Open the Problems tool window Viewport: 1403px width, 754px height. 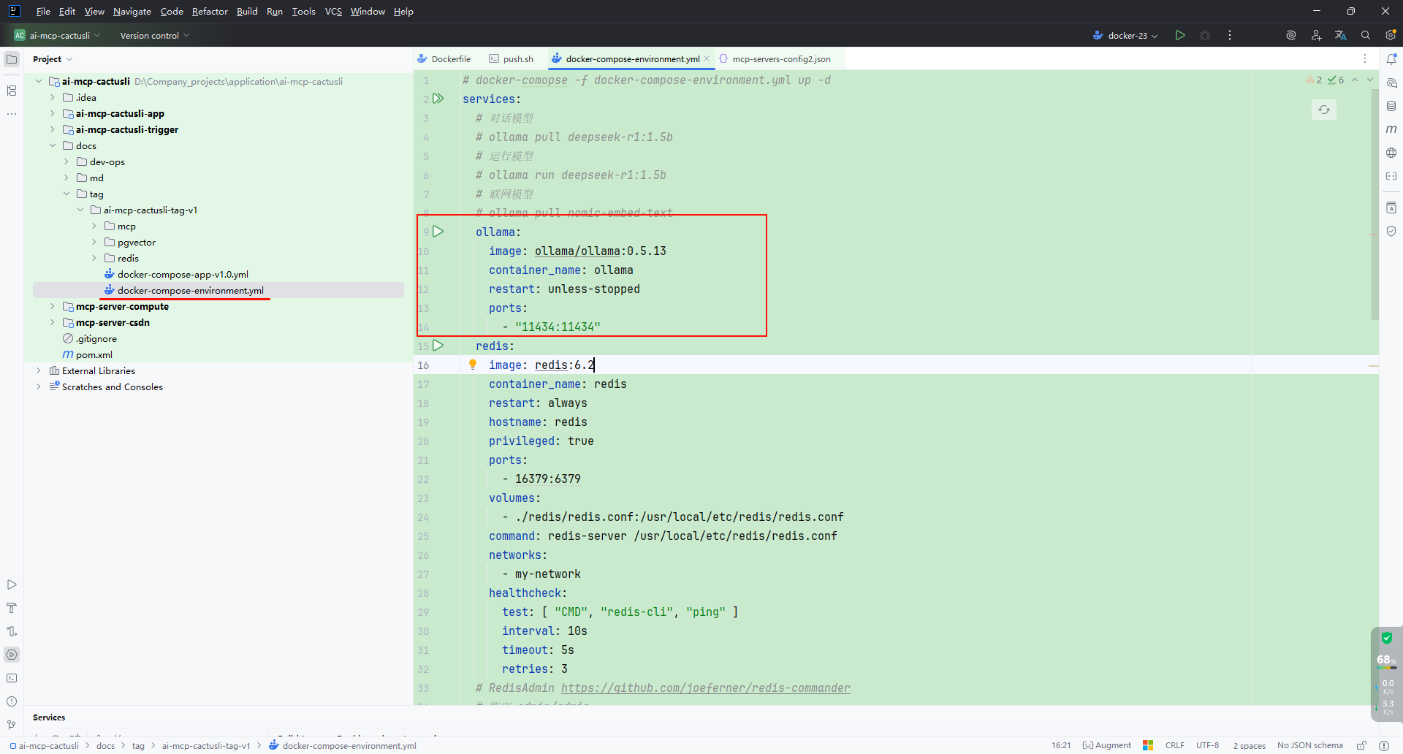click(12, 701)
